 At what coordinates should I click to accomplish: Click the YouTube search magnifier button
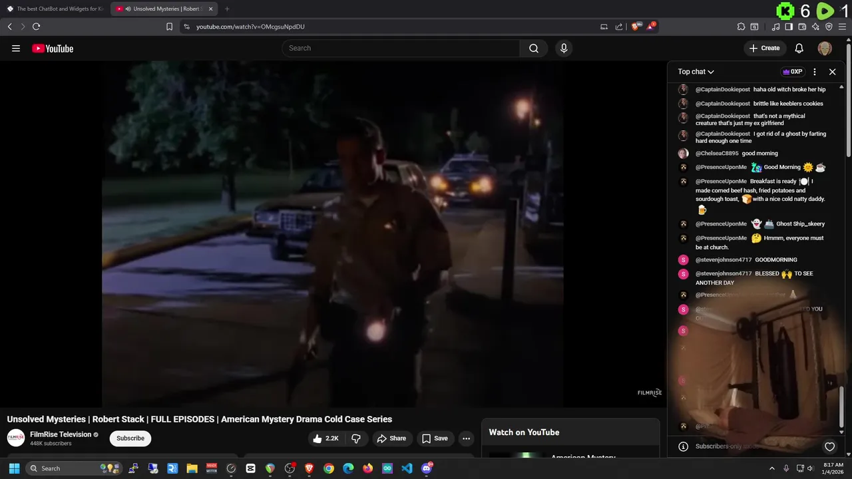pos(534,48)
